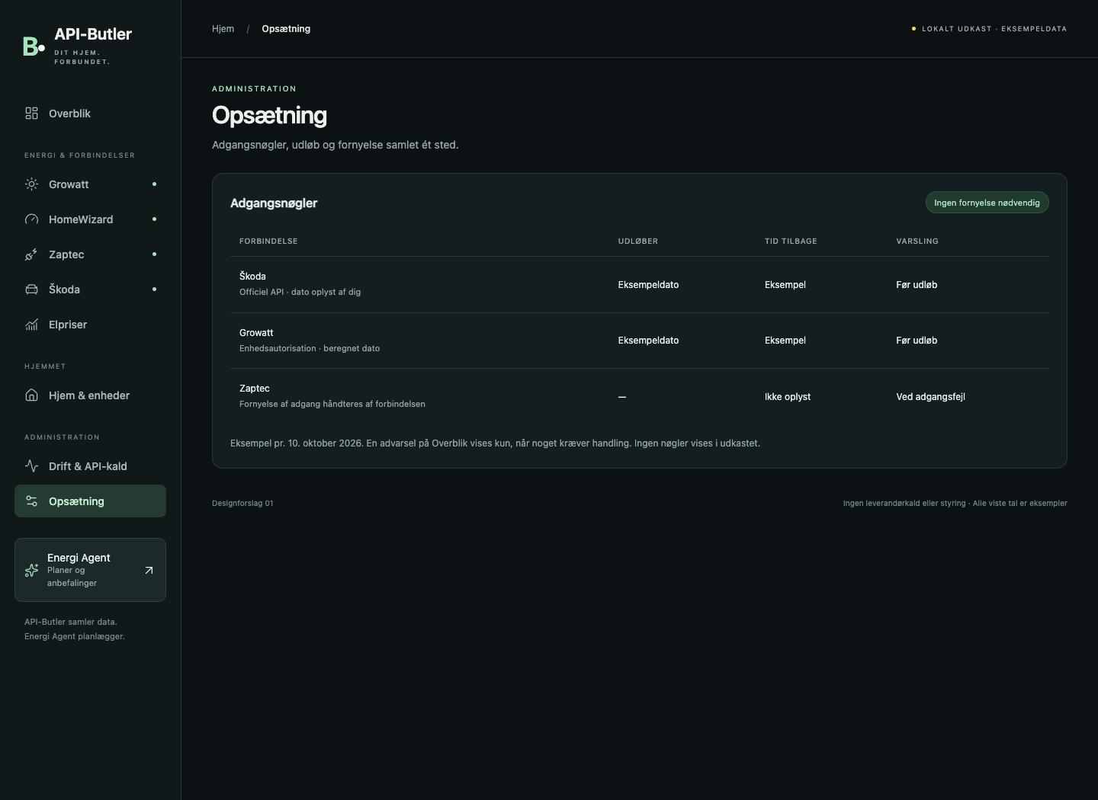Click the Opsætning breadcrumb item

click(286, 29)
